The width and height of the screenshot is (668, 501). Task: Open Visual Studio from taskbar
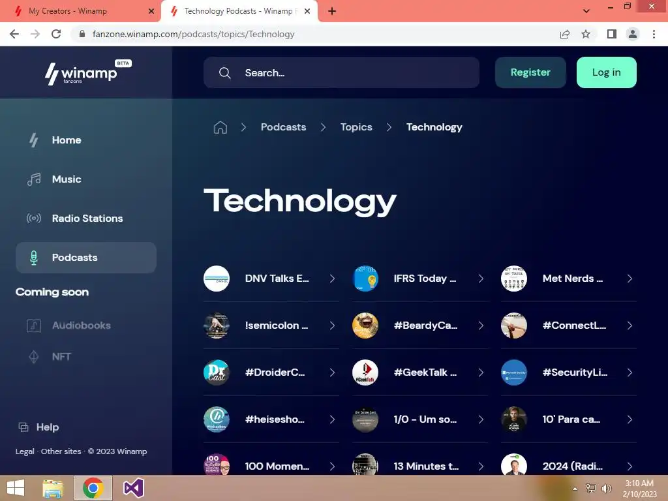pos(133,488)
